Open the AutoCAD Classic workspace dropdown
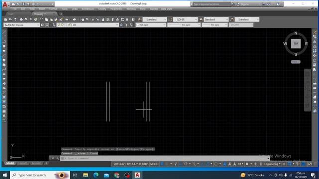Screen dimensions: 319x179 point(21,25)
